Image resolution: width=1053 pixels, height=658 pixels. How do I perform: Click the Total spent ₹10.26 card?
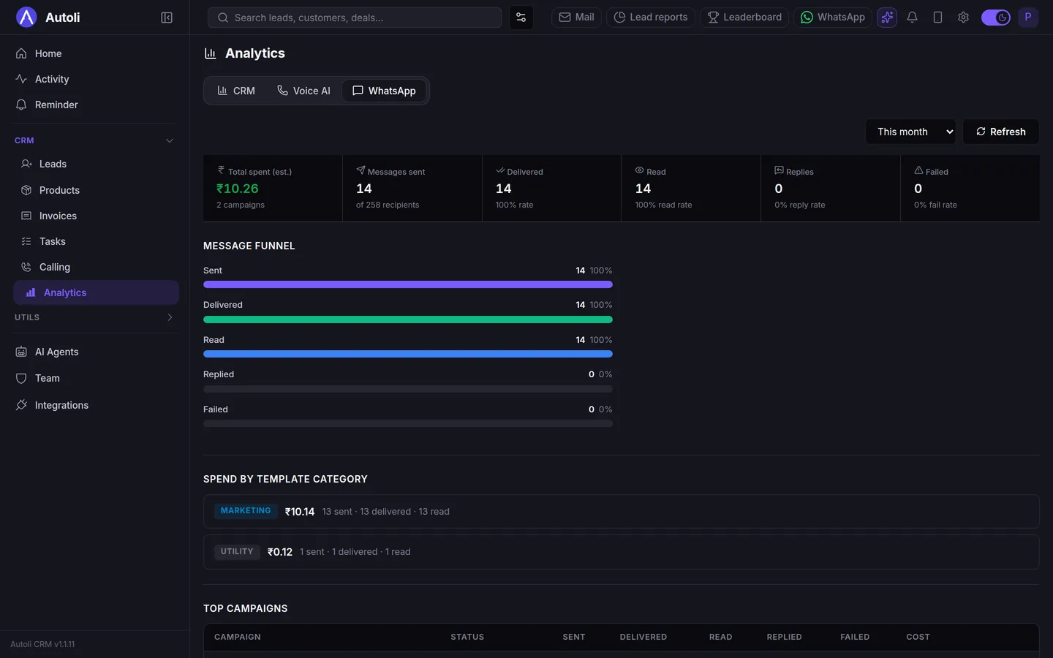tap(273, 188)
